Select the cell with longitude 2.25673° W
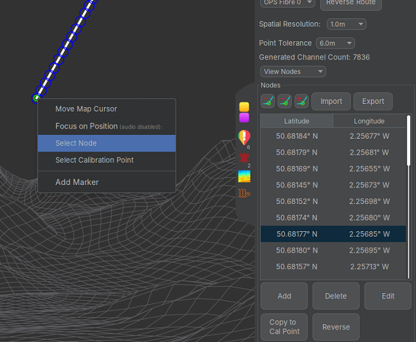Image resolution: width=416 pixels, height=342 pixels. tap(369, 185)
